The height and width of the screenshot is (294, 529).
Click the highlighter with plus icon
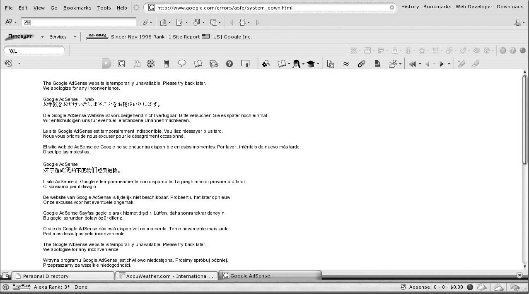click(461, 64)
